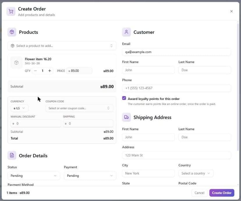Click the 1 items footer summary text
This screenshot has height=201, width=241.
(18, 193)
